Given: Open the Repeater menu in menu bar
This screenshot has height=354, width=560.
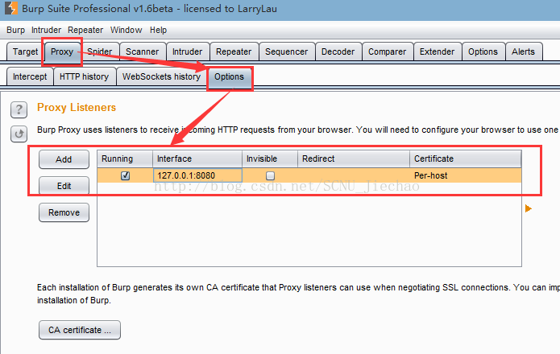Looking at the screenshot, I should click(85, 30).
